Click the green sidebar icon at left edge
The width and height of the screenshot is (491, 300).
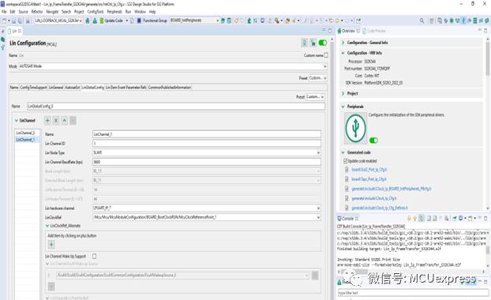[x=3, y=39]
